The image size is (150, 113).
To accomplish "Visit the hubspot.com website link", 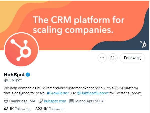I will (55, 101).
